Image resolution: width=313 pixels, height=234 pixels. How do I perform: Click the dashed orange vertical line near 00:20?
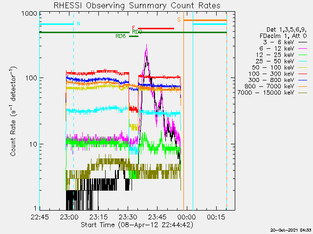(x=226, y=111)
